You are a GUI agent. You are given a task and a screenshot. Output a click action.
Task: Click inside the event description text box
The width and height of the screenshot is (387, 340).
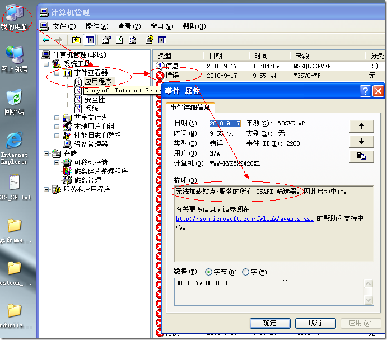coord(274,223)
